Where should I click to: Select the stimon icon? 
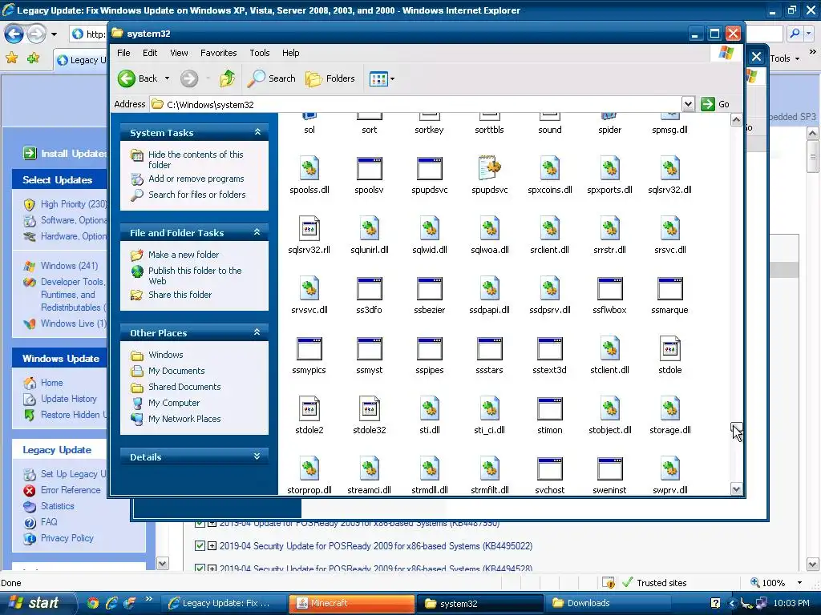click(550, 409)
